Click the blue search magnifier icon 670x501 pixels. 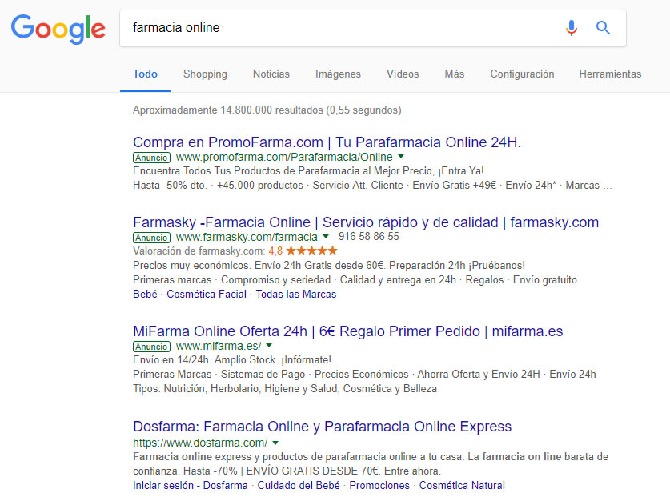(603, 28)
